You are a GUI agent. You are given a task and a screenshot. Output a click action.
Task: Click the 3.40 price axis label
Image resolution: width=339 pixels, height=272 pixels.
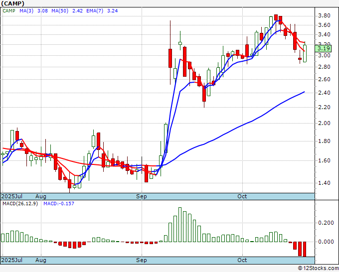click(324, 34)
